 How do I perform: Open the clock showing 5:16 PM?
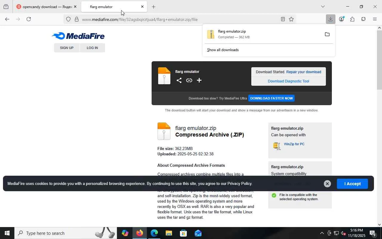pos(357,233)
